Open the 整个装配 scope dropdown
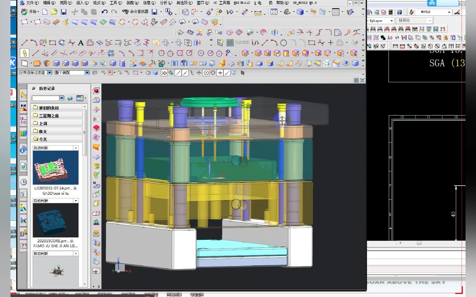 72,73
